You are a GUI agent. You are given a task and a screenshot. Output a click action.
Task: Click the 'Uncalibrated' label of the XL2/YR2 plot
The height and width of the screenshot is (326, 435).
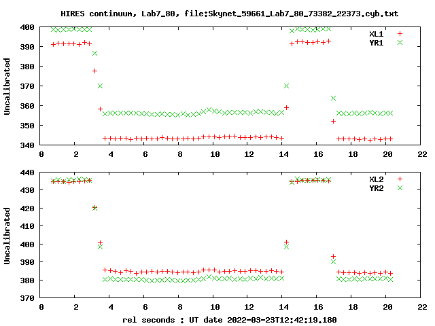pyautogui.click(x=7, y=236)
